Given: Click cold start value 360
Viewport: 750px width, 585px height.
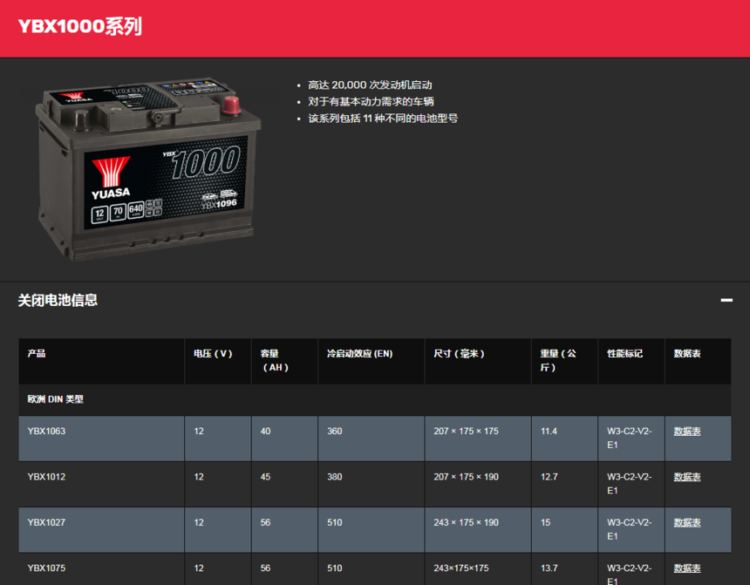Looking at the screenshot, I should [334, 431].
